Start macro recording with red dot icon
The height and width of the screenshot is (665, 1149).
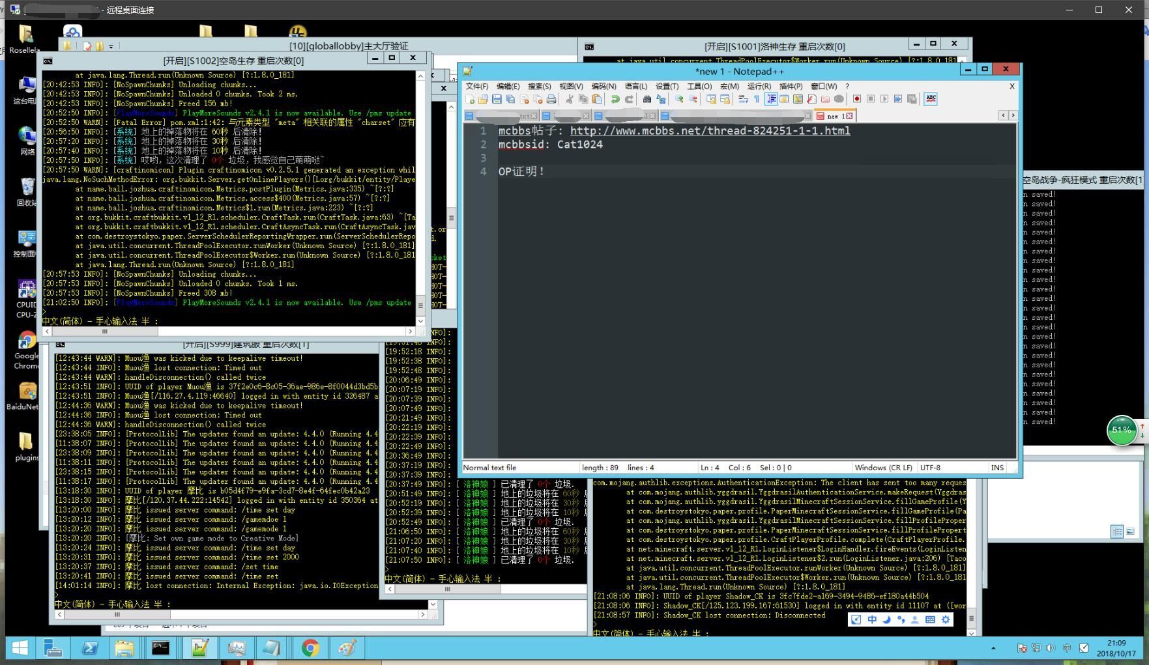coord(857,99)
